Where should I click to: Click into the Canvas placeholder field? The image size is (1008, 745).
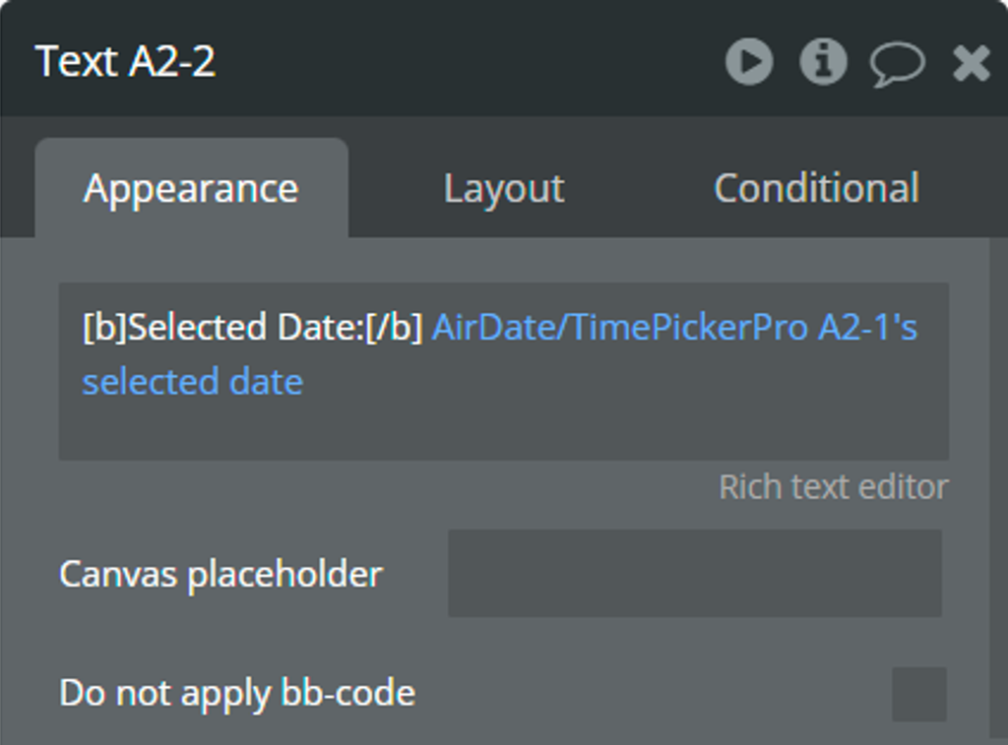[x=695, y=574]
